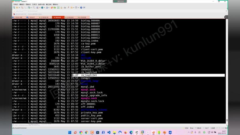Click the ibdata1 file name

86,69
